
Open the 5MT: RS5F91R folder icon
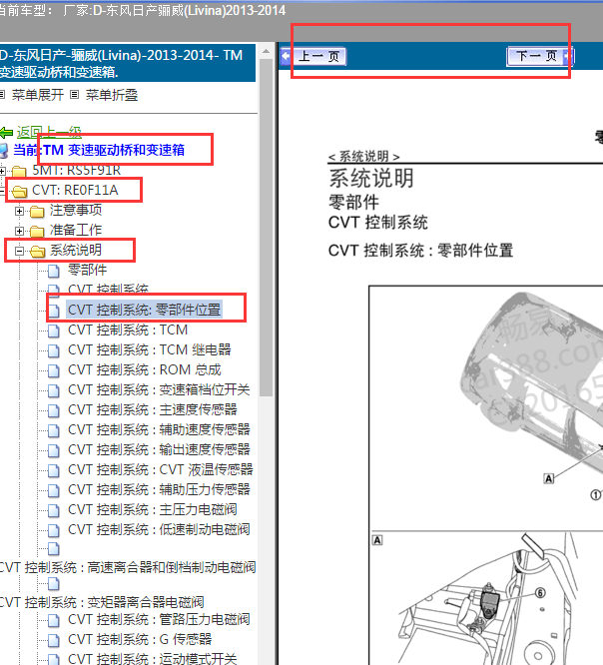[x=19, y=172]
